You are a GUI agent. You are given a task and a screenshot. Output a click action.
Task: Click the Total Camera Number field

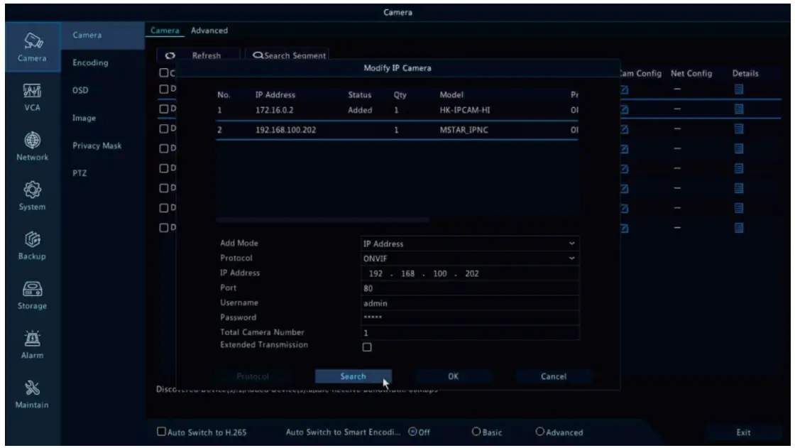coord(469,333)
